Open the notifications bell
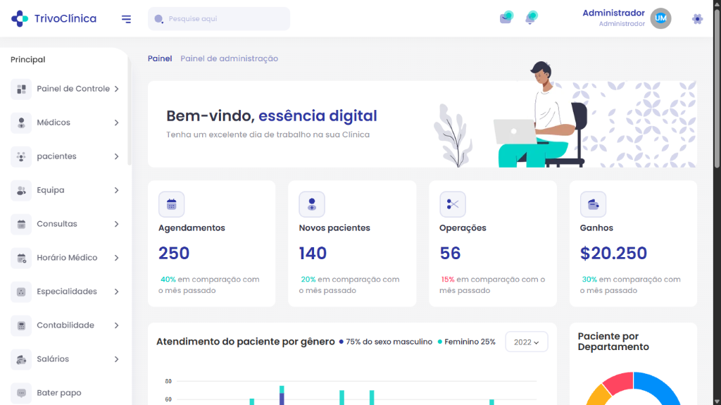This screenshot has width=721, height=405. tap(531, 18)
